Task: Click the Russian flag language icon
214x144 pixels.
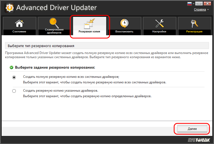Action: click(190, 4)
